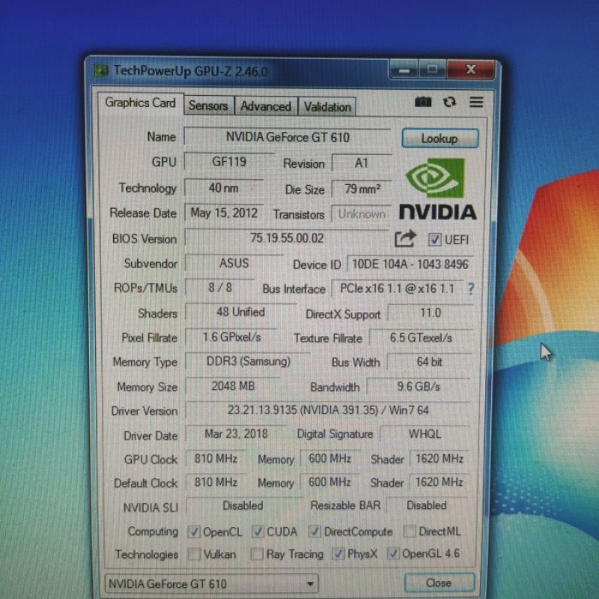This screenshot has height=599, width=599.
Task: Click the NVIDIA logo image
Action: 437,189
